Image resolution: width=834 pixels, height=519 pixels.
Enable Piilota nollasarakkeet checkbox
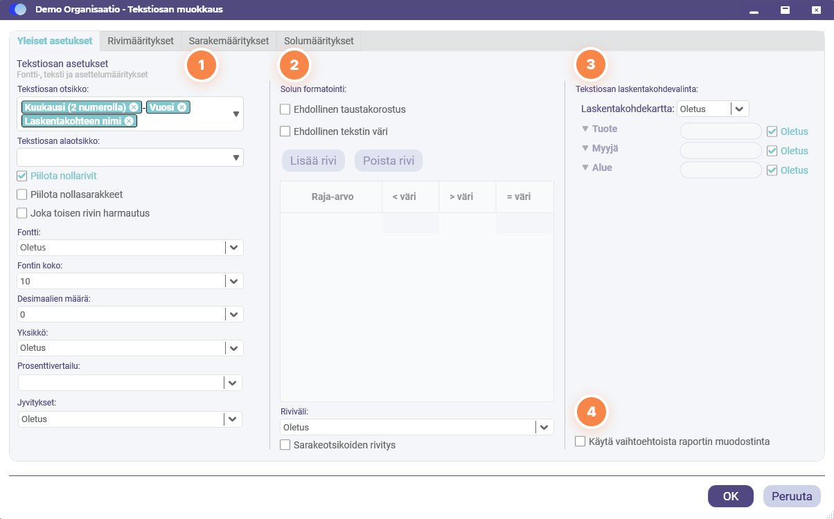point(22,194)
